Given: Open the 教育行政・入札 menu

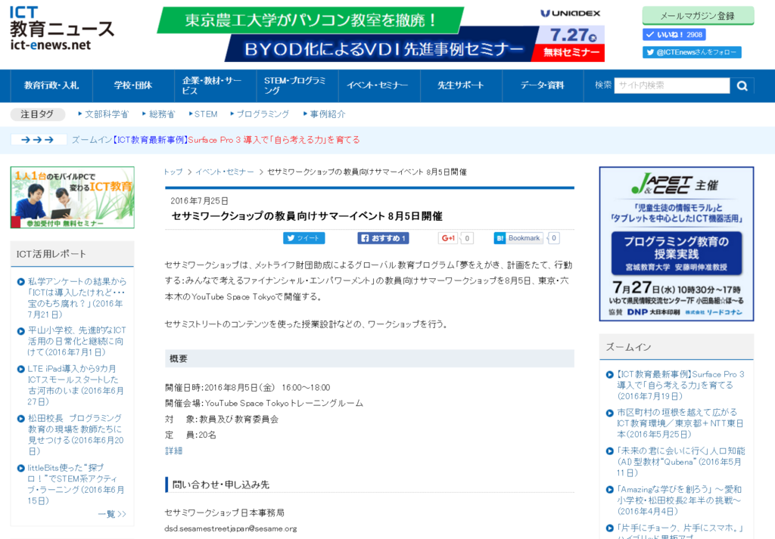Looking at the screenshot, I should [x=51, y=85].
